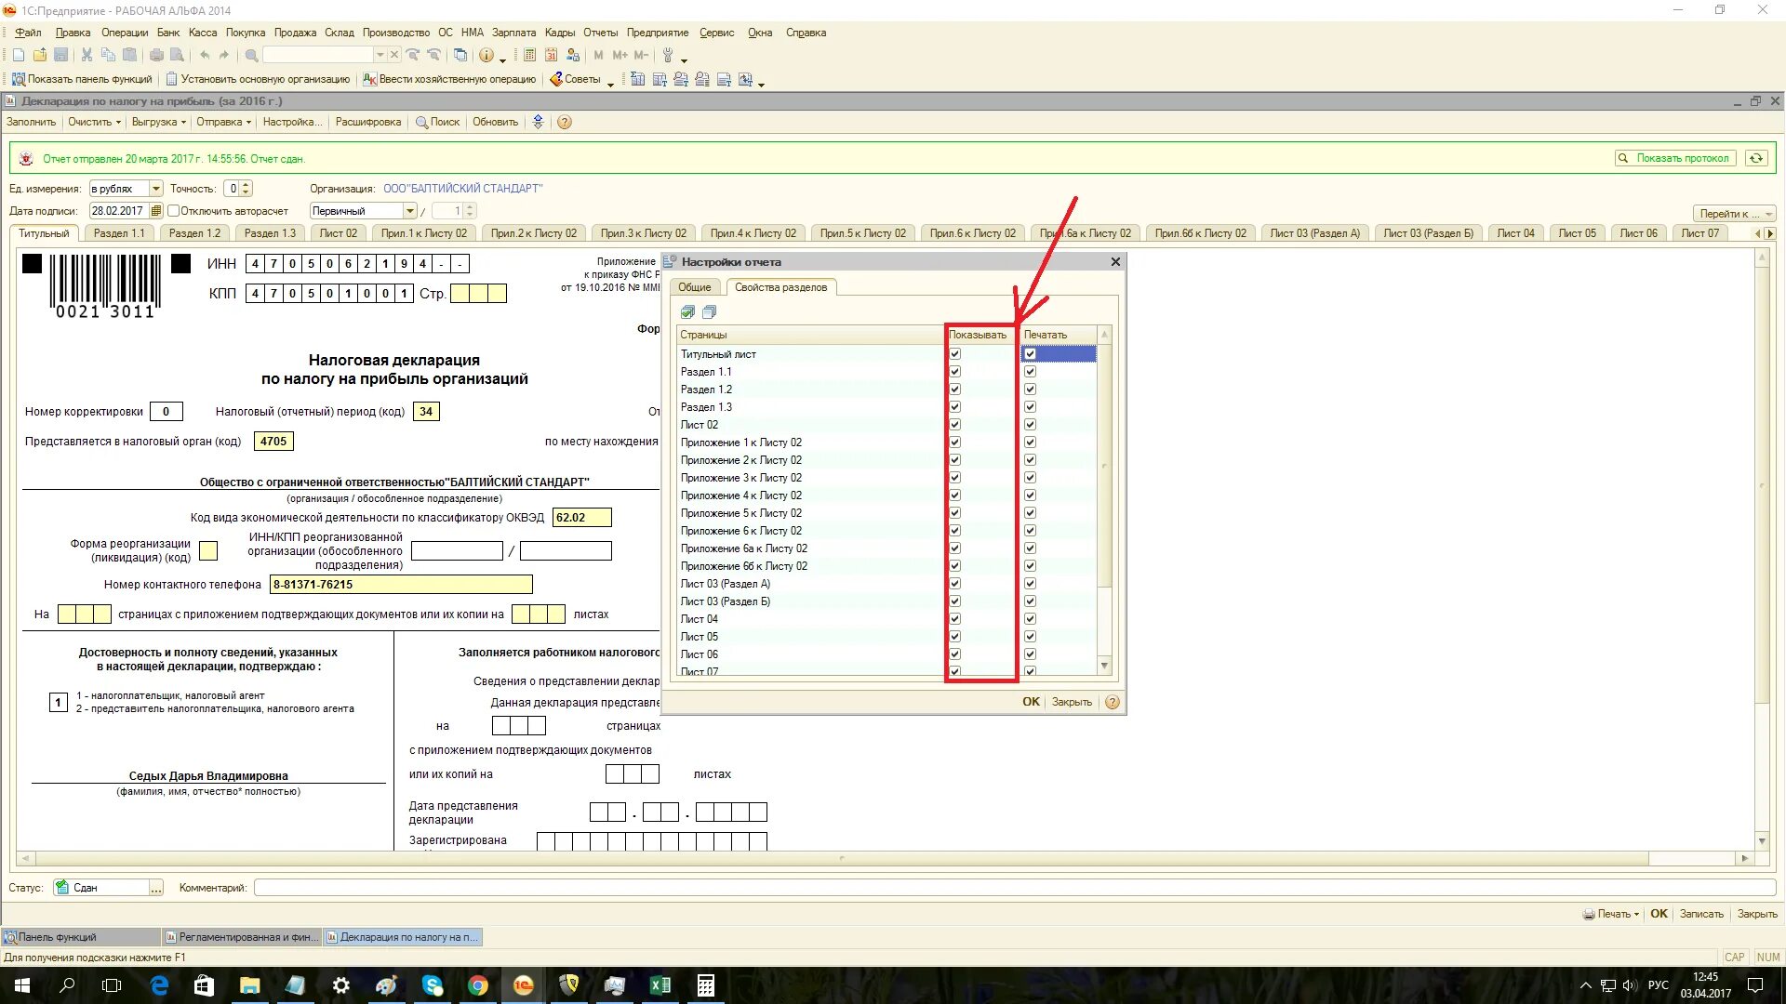Click Показать панель функций toolbar button
Screen dimensions: 1786x1004
82,80
